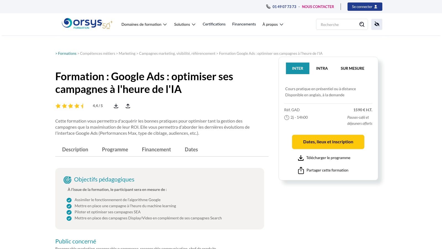Click the phone icon in the header
The height and width of the screenshot is (249, 442).
(267, 6)
